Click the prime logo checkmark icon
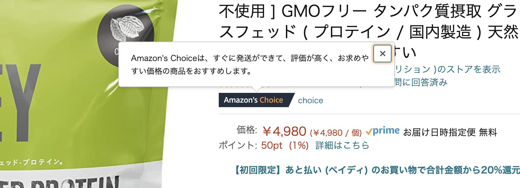The width and height of the screenshot is (520, 188). [x=369, y=132]
